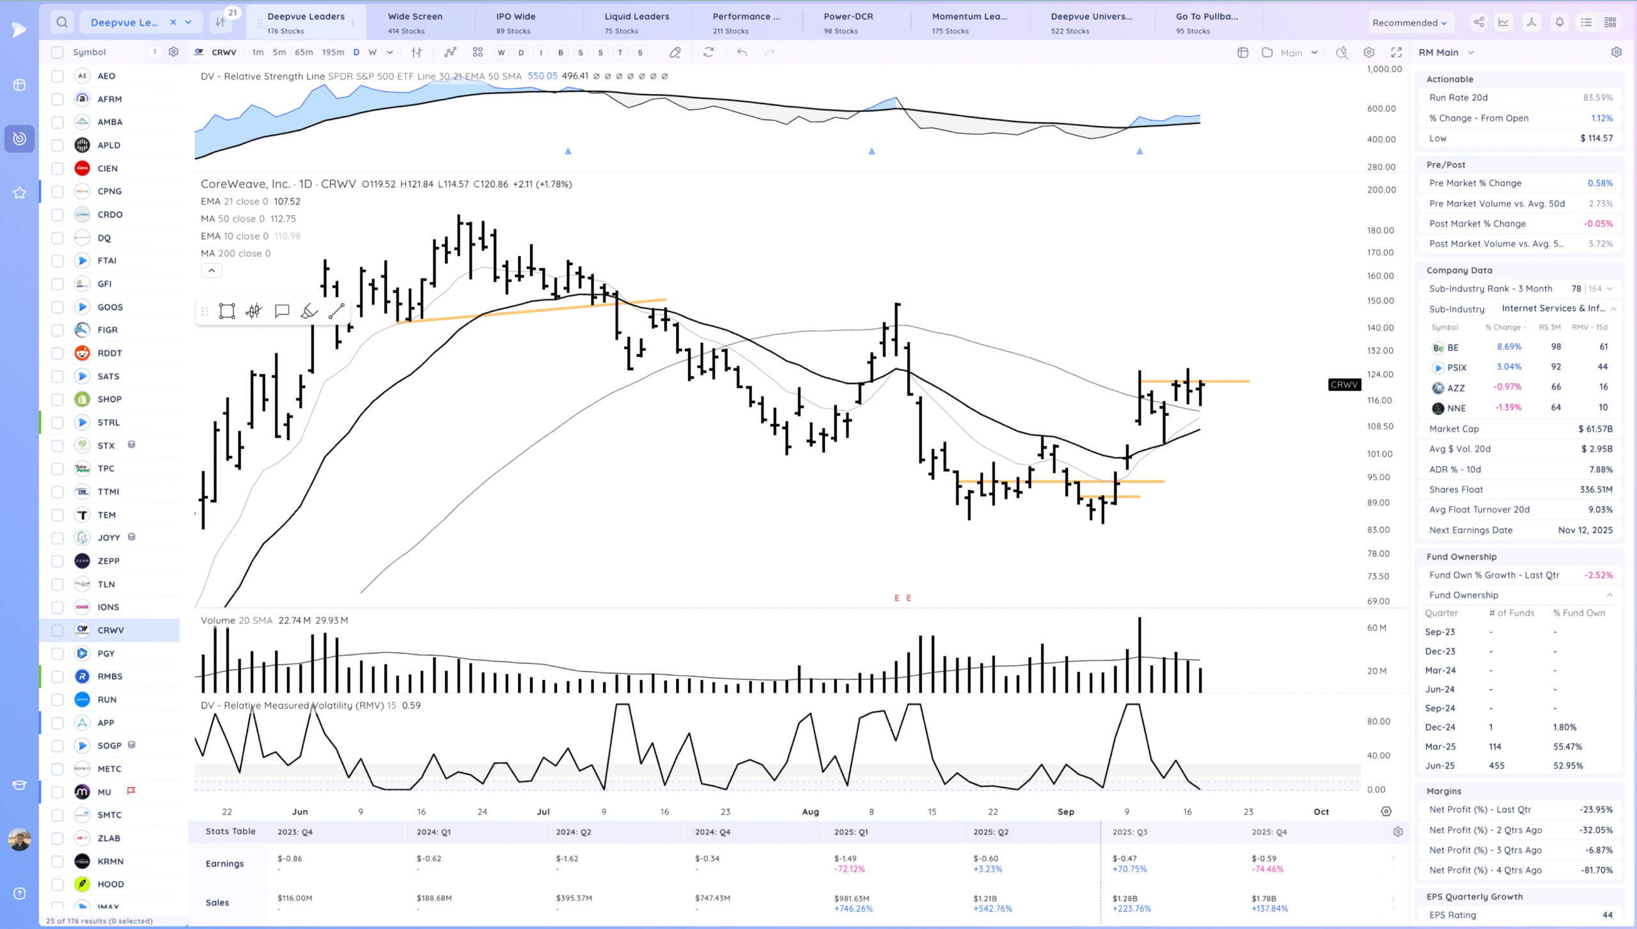Screen dimensions: 1637x929
Task: Tick the checkbox for CIEN
Action: 58,169
